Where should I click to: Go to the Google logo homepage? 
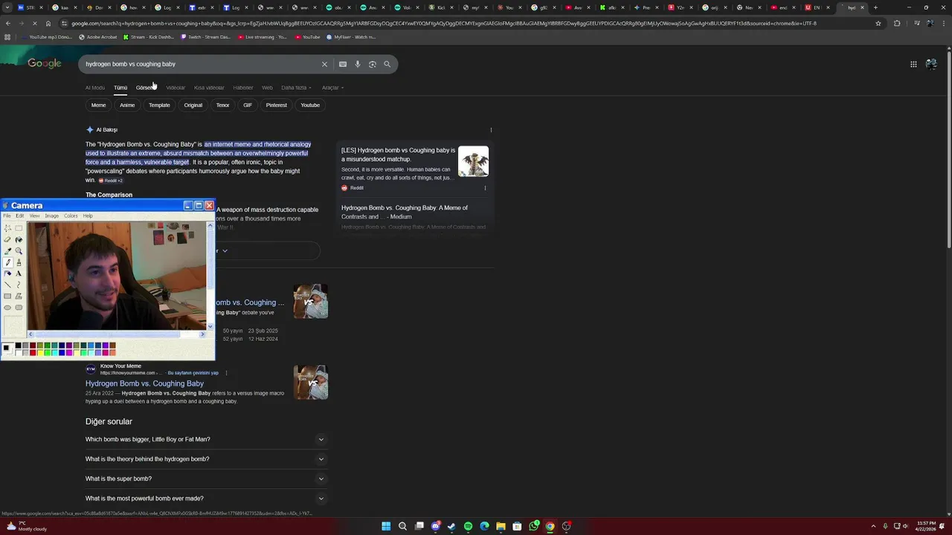coord(45,64)
